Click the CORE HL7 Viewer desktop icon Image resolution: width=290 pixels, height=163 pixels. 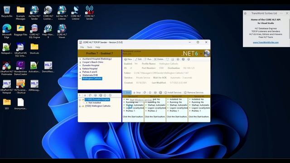(62, 31)
